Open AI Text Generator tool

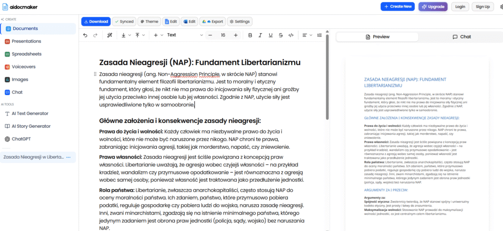38,114
